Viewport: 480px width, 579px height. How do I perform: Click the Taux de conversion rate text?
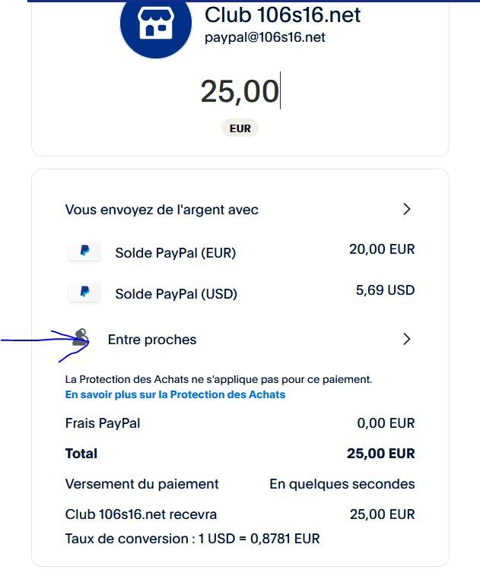click(192, 539)
